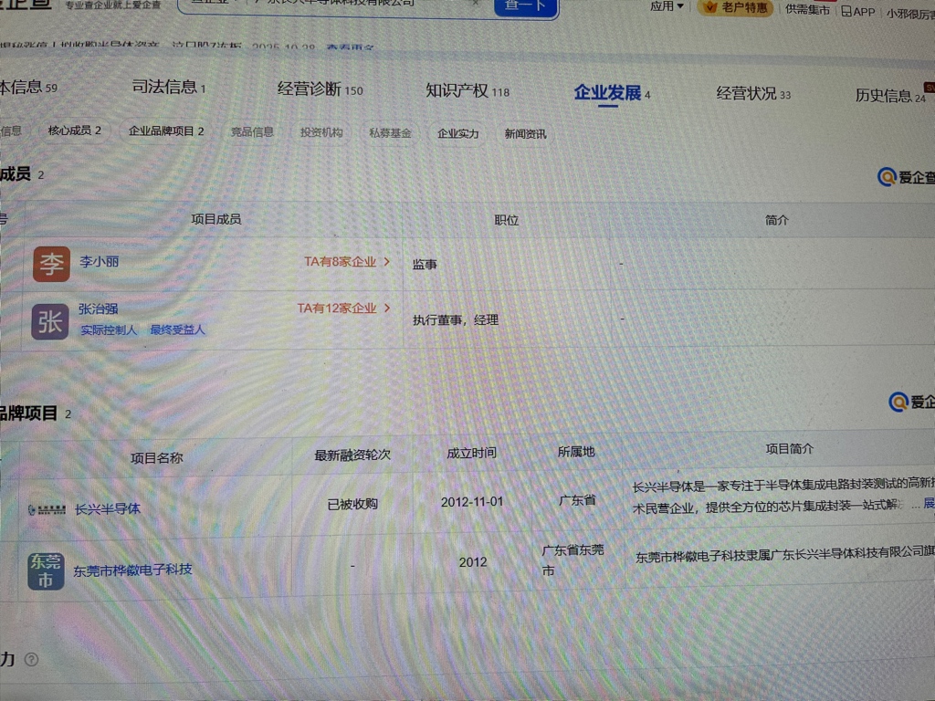Click the help question mark icon

click(x=32, y=659)
